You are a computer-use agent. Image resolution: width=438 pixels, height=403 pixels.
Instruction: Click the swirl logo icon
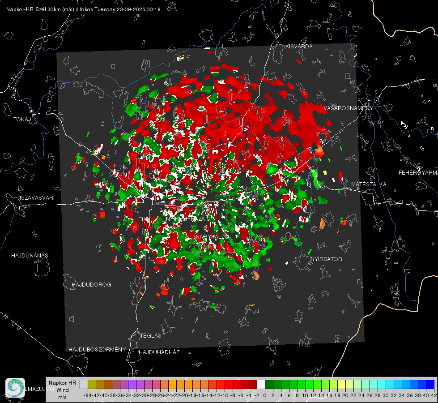15,388
